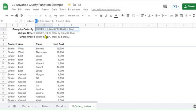Open the File menu

(13, 9)
